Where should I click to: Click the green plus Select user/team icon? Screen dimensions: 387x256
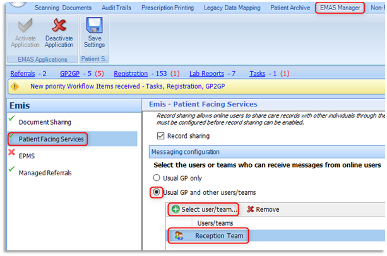coord(176,209)
